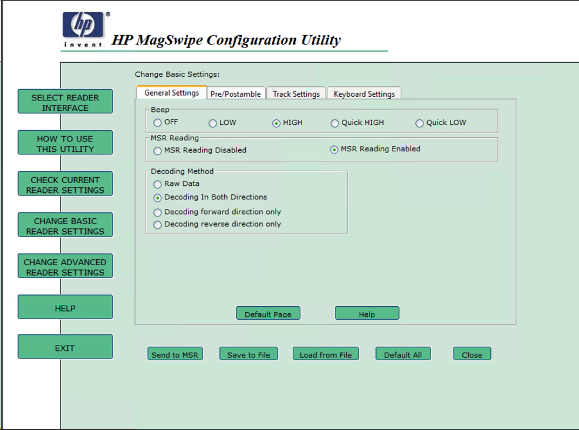The image size is (579, 430).
Task: Click the Default Page button
Action: pyautogui.click(x=268, y=313)
